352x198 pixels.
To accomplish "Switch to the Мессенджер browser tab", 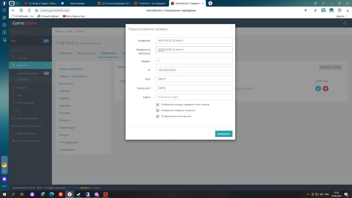I will [77, 3].
